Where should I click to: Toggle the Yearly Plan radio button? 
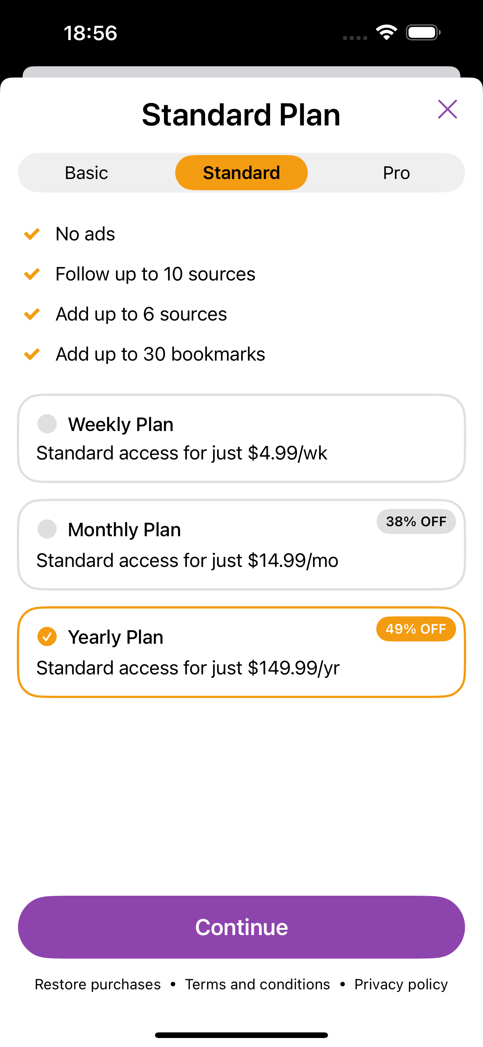(47, 637)
